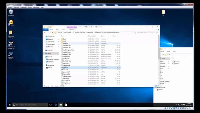200x113 pixels.
Task: Open the Share ribbon tab
Action: 57,30
